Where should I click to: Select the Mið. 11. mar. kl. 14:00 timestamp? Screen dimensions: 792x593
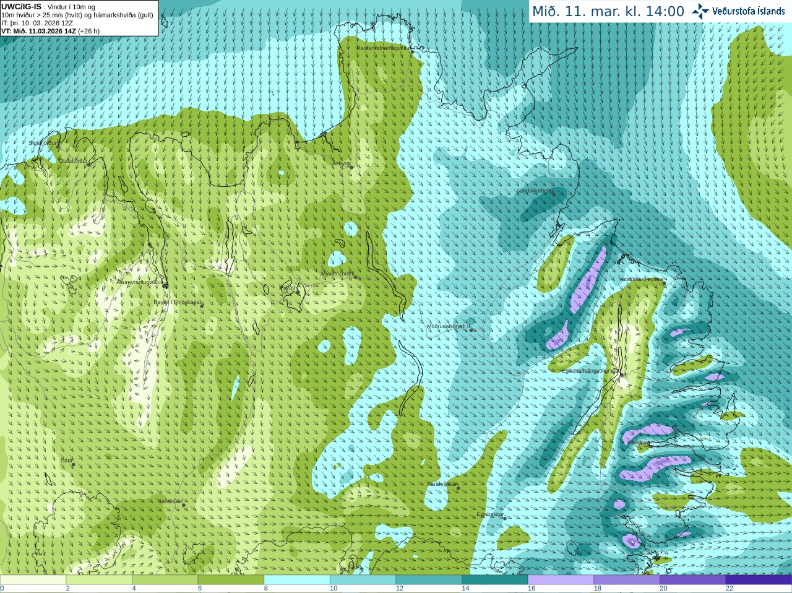[608, 12]
